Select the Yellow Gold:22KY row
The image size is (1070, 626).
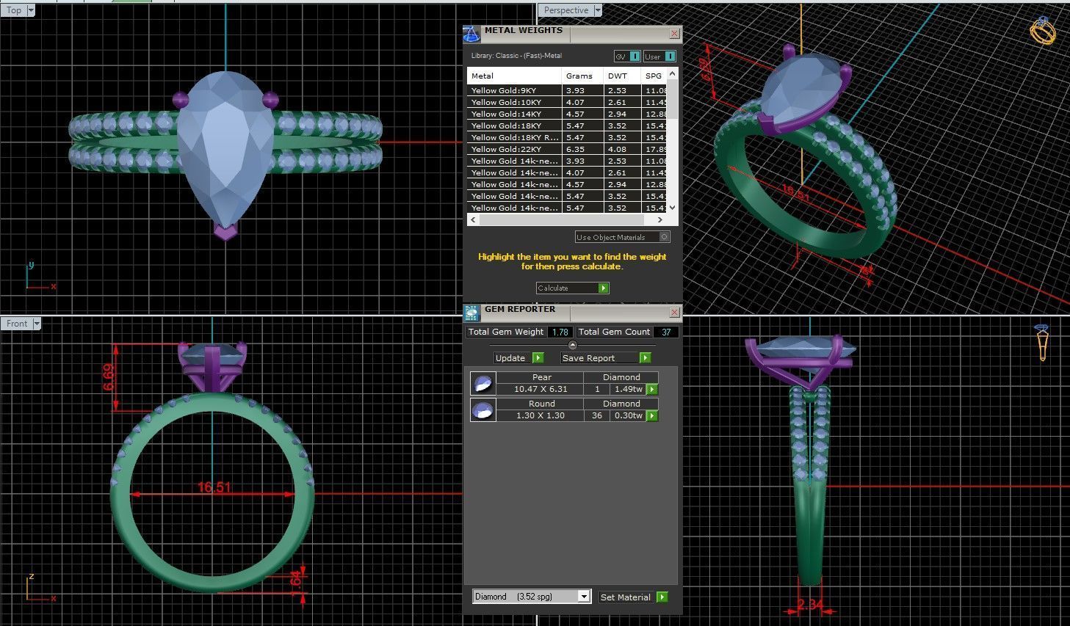coord(567,150)
